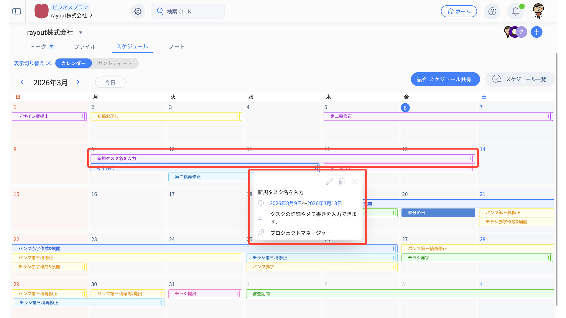Go to next month chevron
The width and height of the screenshot is (566, 318).
[78, 82]
